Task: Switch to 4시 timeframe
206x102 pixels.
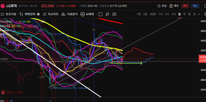Action: [x=173, y=14]
